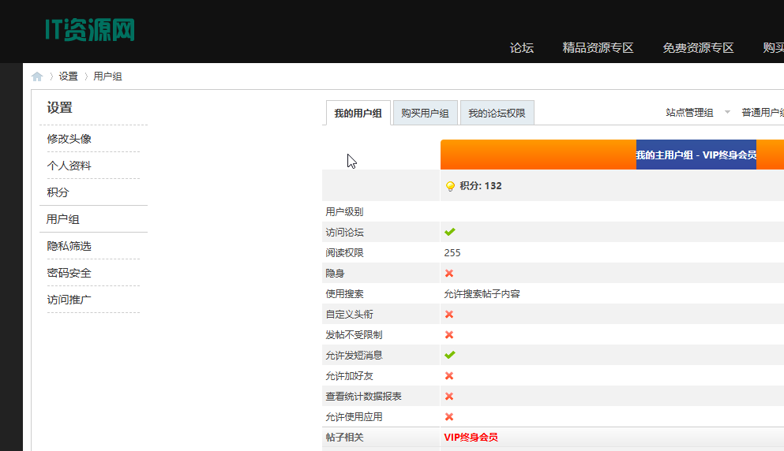Switch to 我的用户组 tab
Screen dimensions: 784x451
358,114
